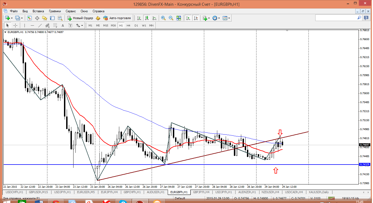Switch chart to candlesticks

point(147,18)
